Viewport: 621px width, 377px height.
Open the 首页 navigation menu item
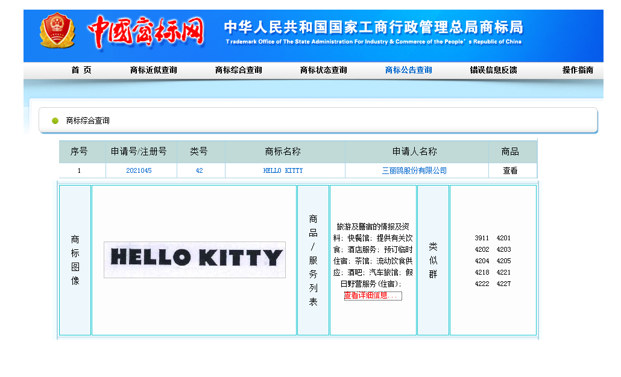pos(81,70)
